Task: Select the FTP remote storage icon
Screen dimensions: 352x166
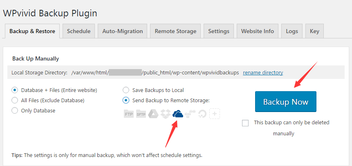Action: click(129, 114)
